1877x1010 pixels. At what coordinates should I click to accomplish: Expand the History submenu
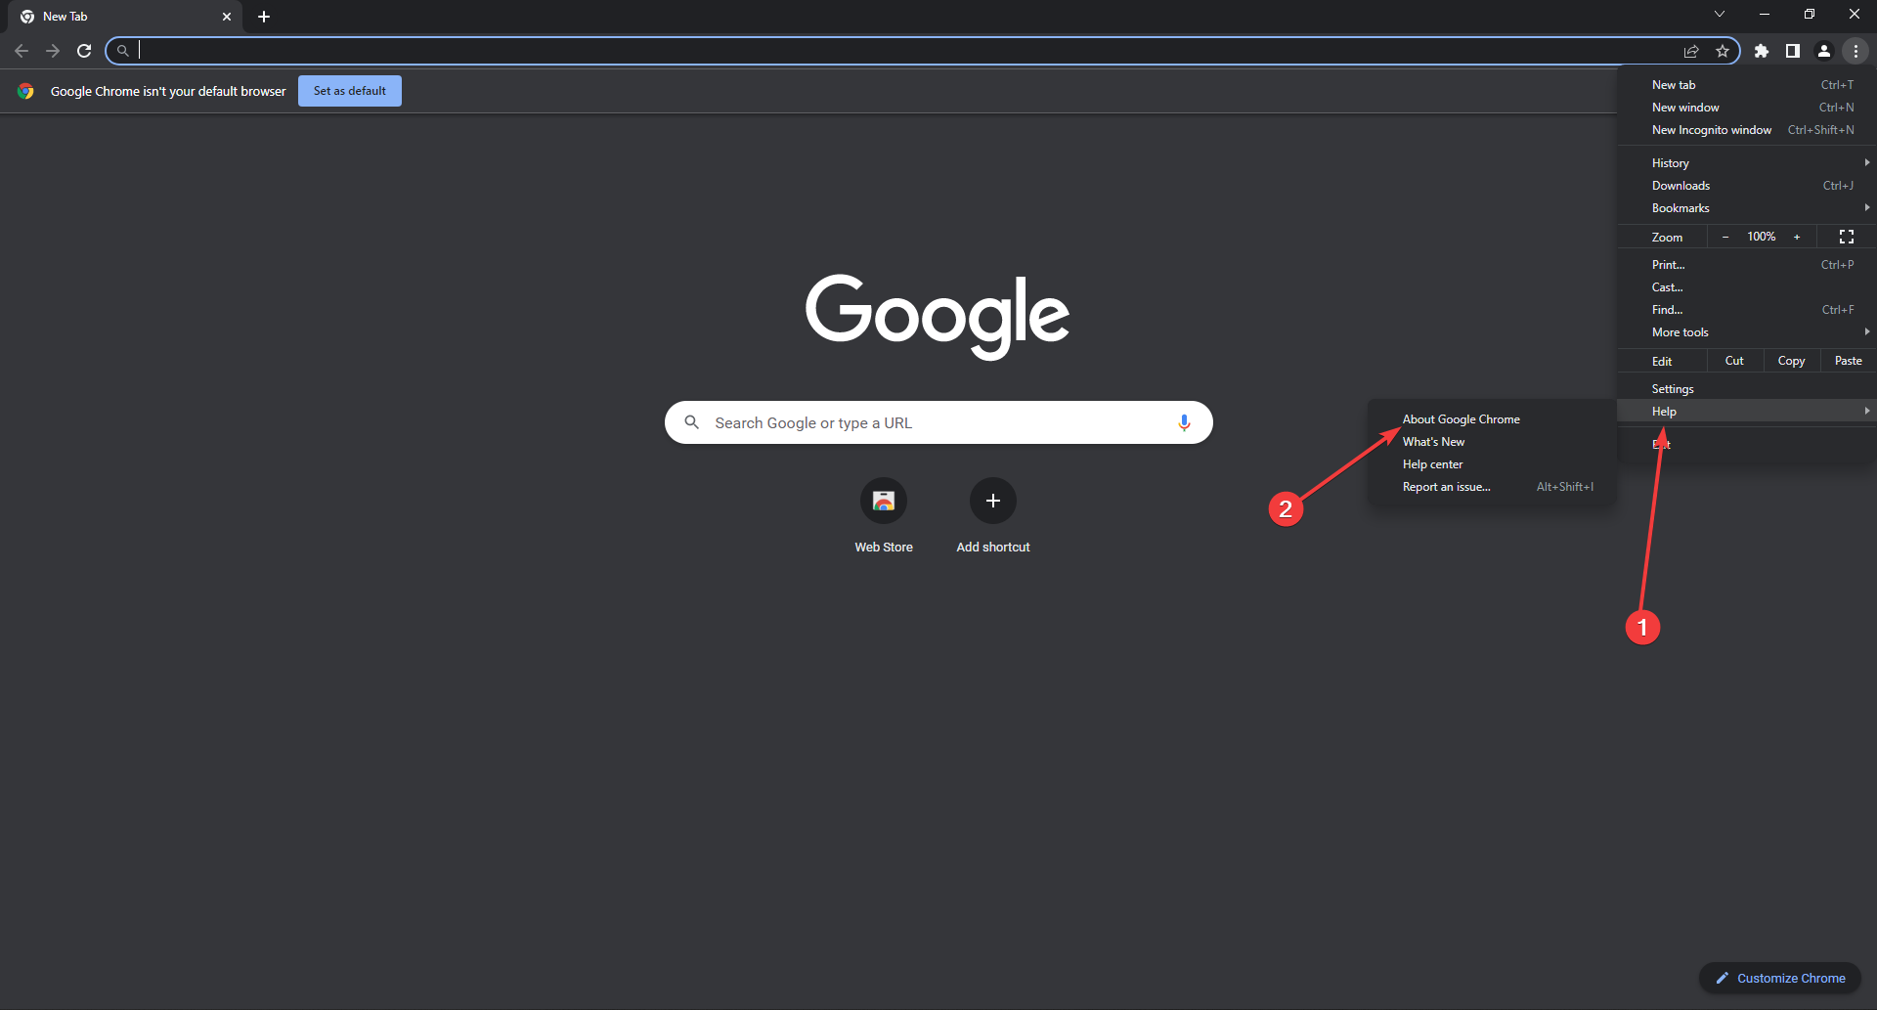coord(1746,163)
